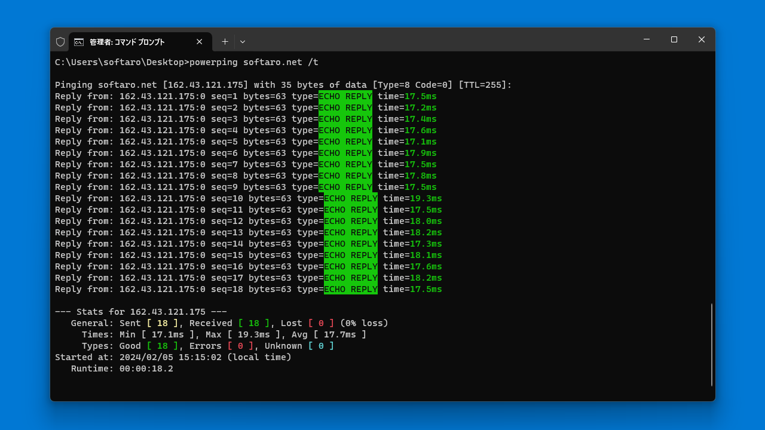Image resolution: width=765 pixels, height=430 pixels.
Task: Click time value 17.5ms on seq=18
Action: pyautogui.click(x=426, y=289)
